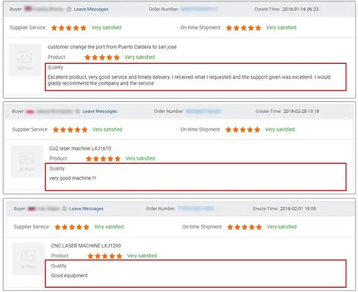The width and height of the screenshot is (358, 292).
Task: Click the Supplier Service stars in the 2018-02-28 review
Action: (x=70, y=130)
